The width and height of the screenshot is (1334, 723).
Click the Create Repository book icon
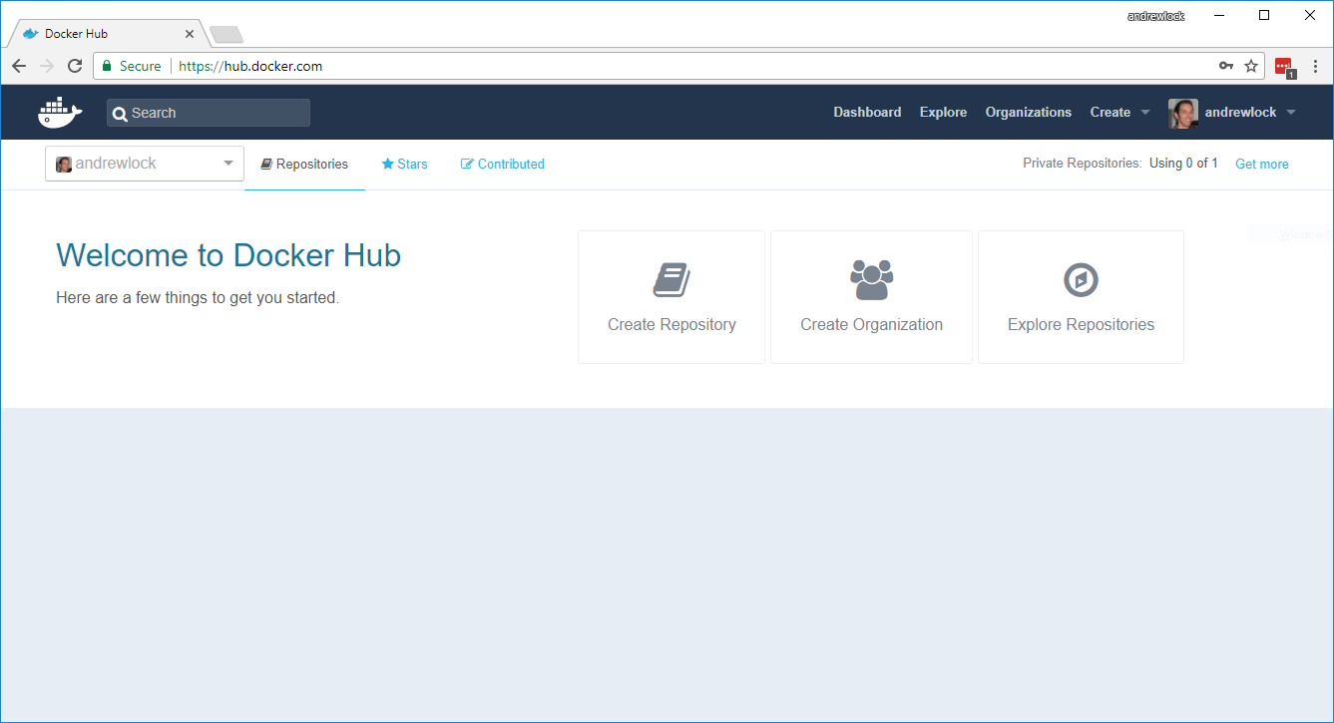click(x=671, y=280)
